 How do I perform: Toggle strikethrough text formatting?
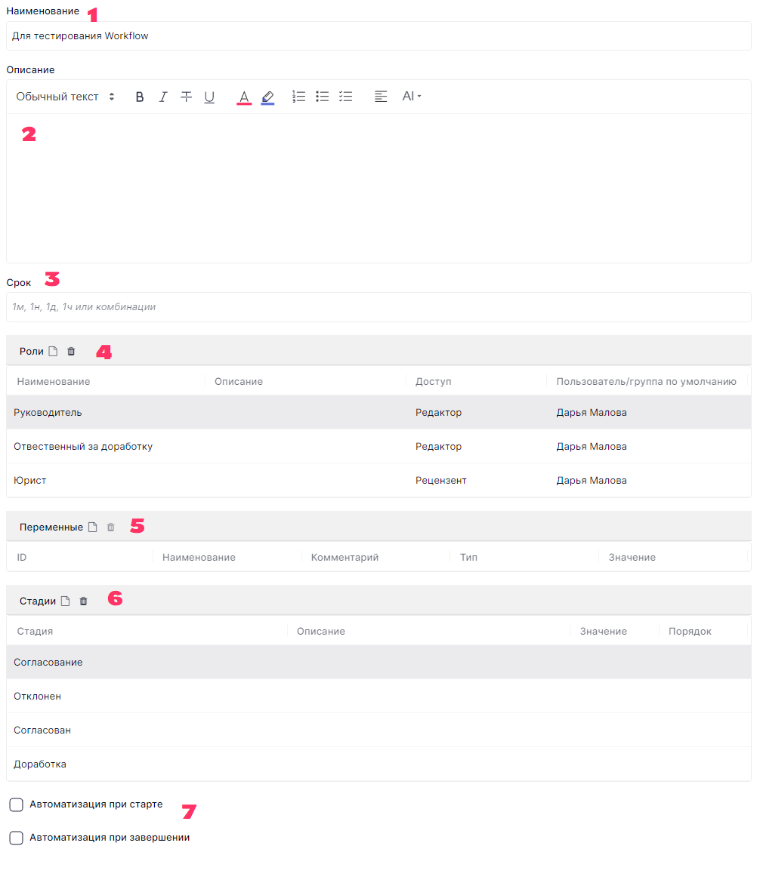coord(186,97)
